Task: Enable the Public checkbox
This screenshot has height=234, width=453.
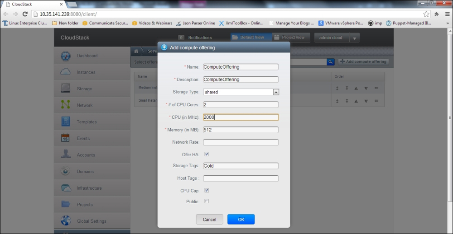Action: coord(207,201)
